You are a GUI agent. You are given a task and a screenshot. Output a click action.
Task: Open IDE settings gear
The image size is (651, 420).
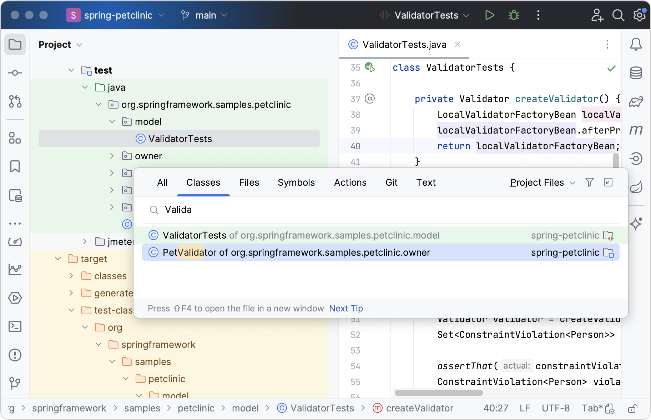(x=640, y=15)
